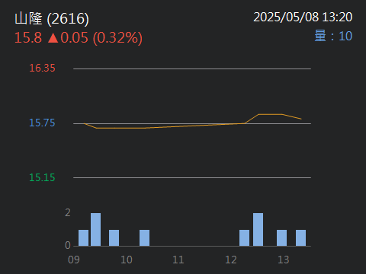Click the volume label 量：10
The width and height of the screenshot is (366, 274).
pyautogui.click(x=333, y=36)
